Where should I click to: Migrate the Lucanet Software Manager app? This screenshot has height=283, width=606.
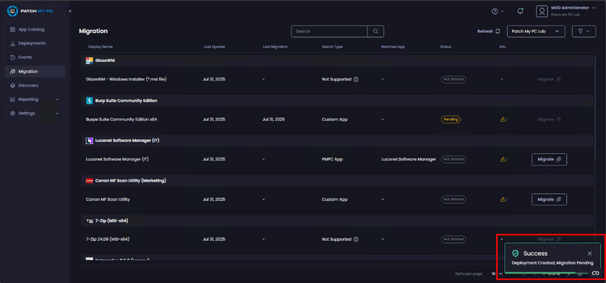pos(549,159)
